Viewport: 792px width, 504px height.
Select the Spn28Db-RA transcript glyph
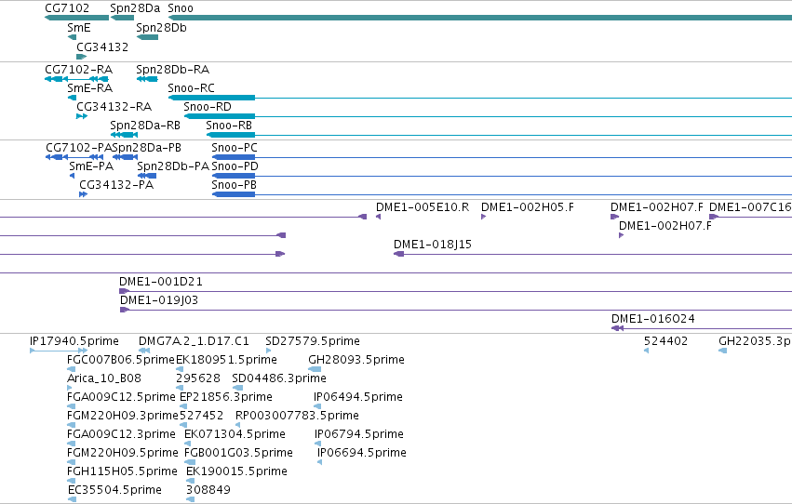click(x=147, y=79)
